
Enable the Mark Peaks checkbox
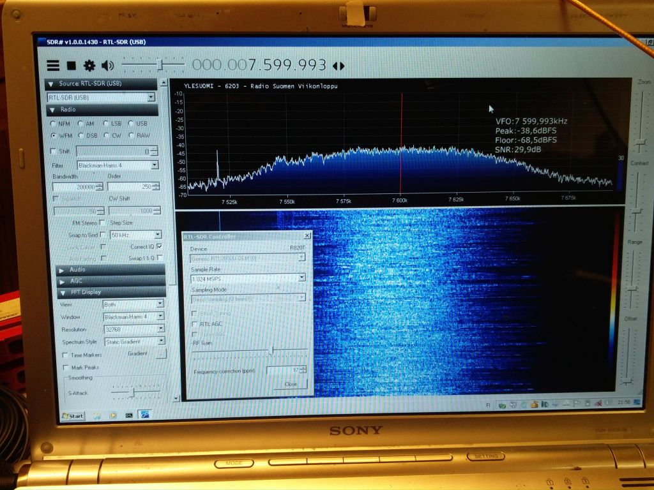66,367
